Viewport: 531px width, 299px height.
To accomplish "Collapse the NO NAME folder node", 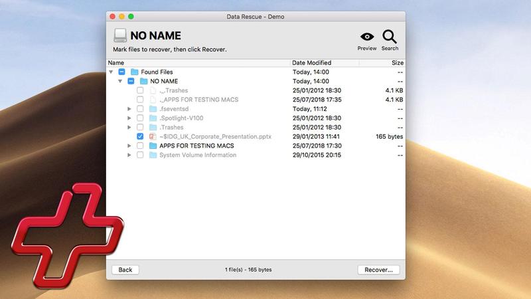I will pos(120,81).
